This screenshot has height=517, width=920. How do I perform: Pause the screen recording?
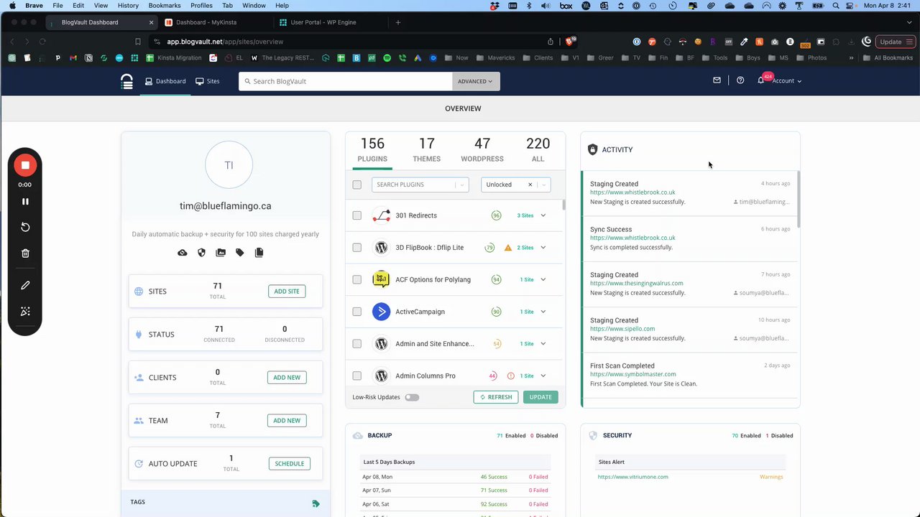coord(25,202)
